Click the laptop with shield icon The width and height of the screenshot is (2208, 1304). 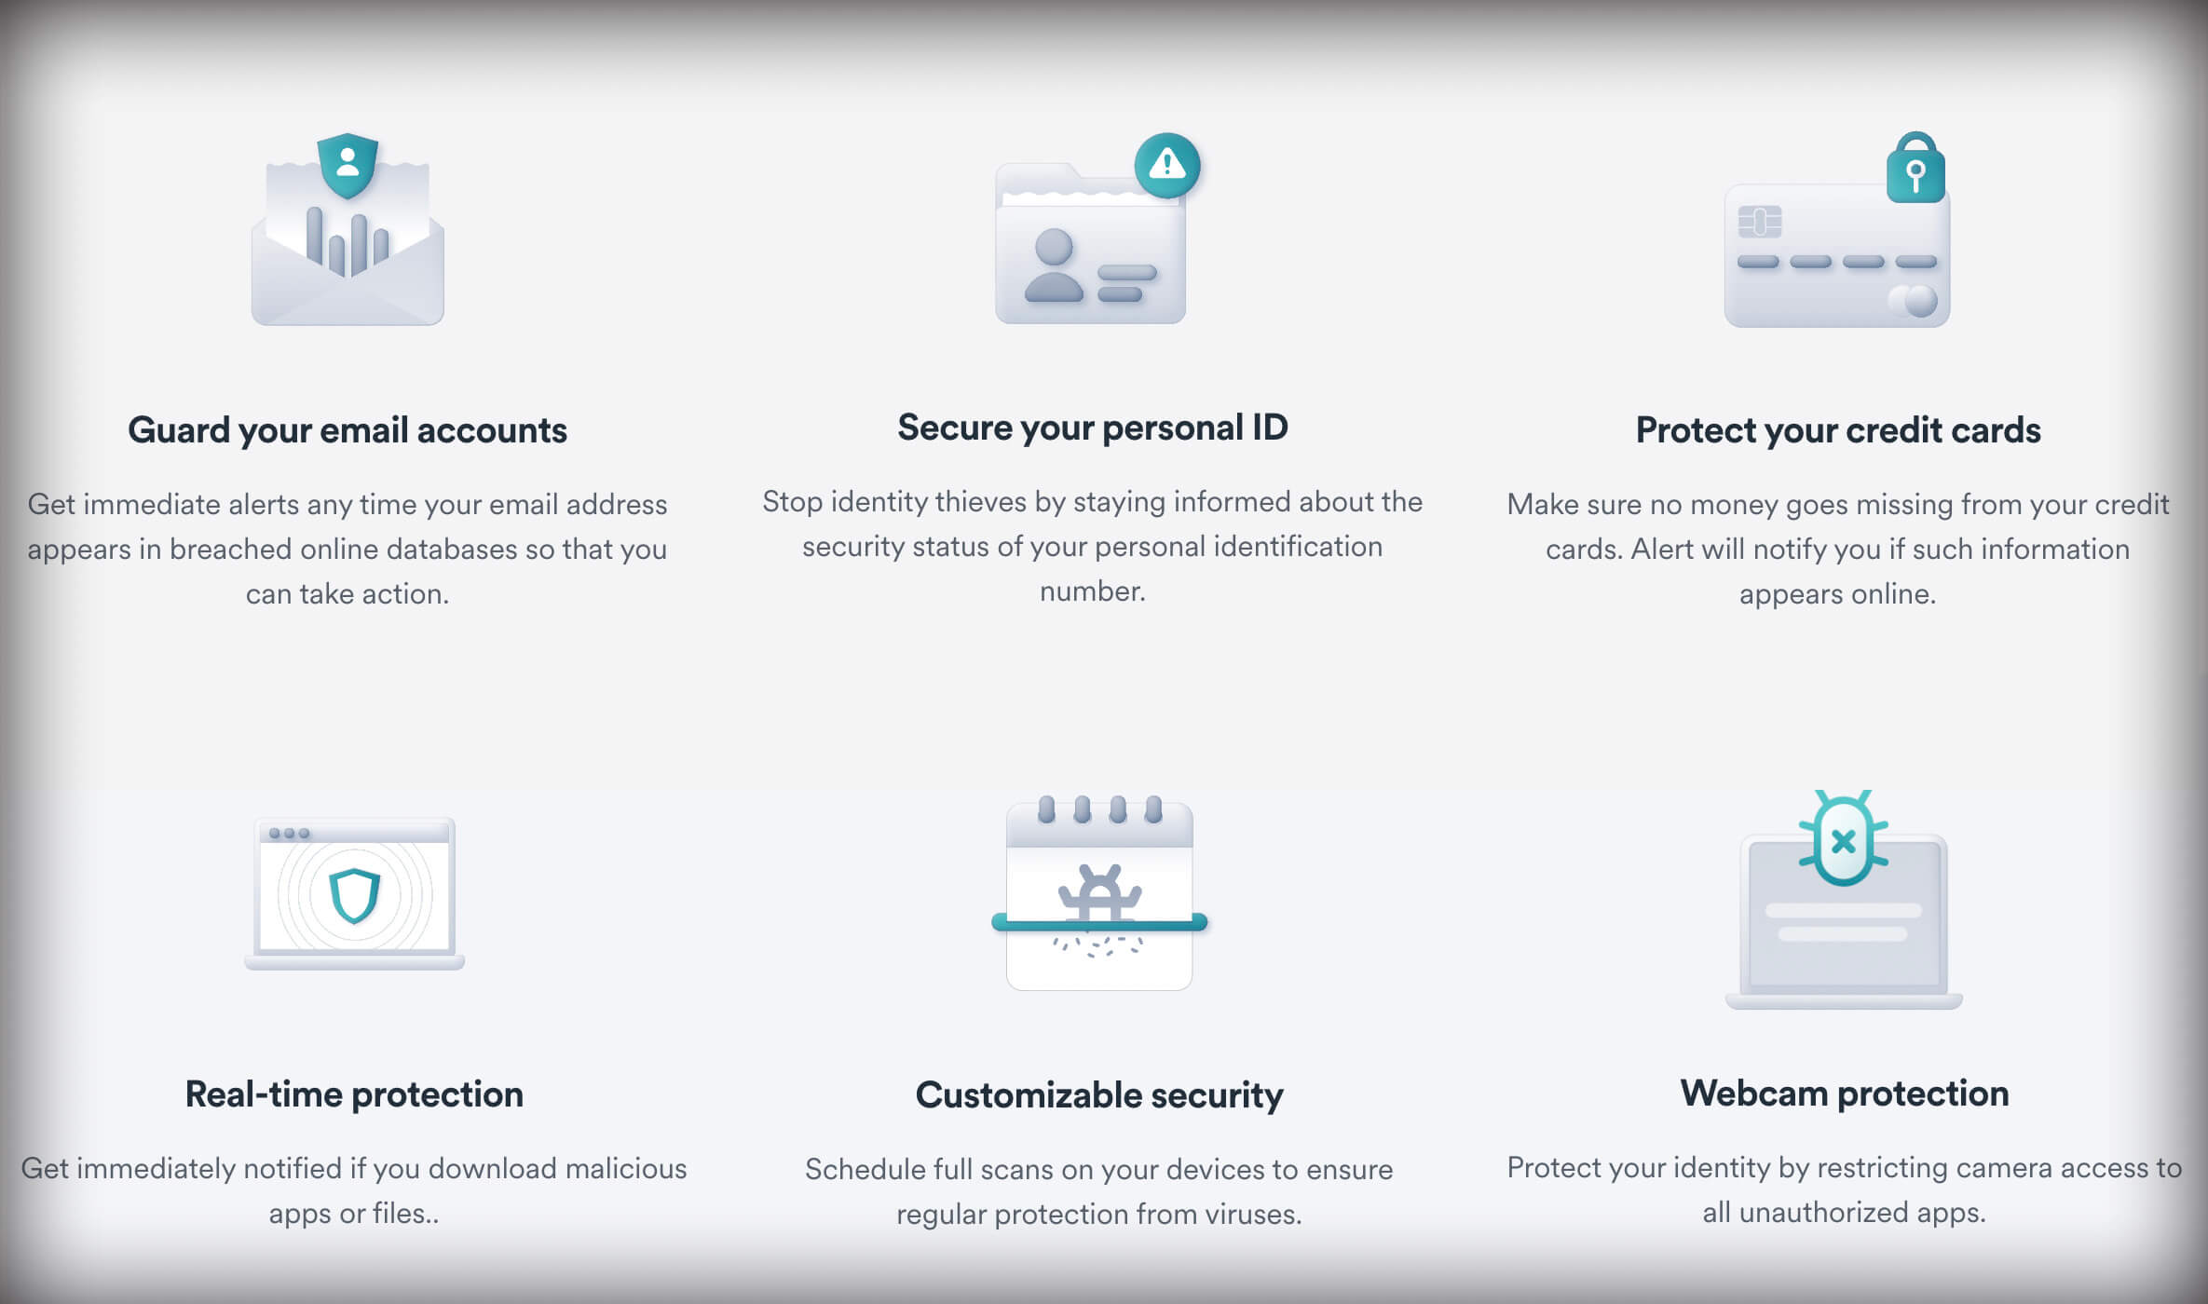354,894
